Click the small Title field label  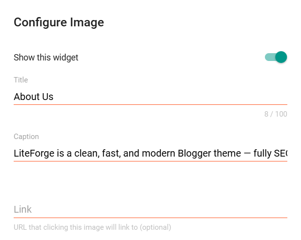21,80
